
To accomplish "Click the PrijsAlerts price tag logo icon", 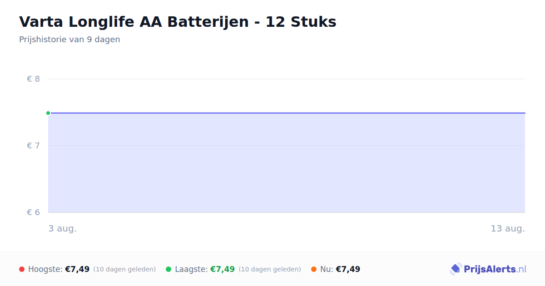I will coord(456,269).
